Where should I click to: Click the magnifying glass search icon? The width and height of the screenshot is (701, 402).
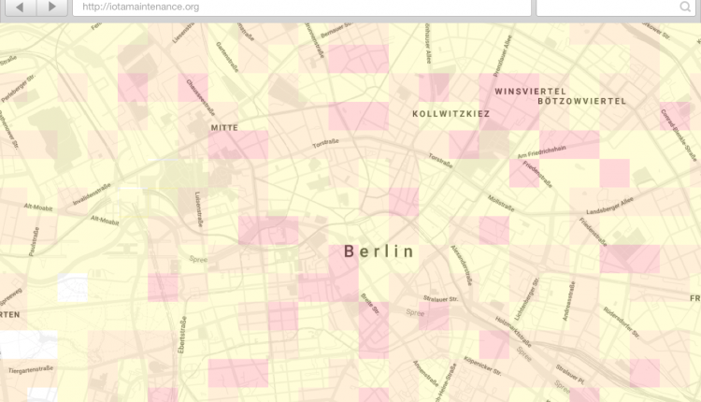[685, 7]
